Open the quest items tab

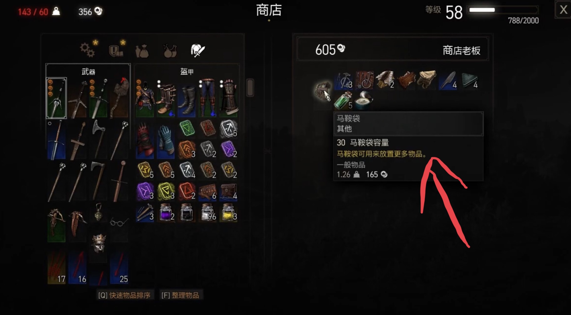116,49
